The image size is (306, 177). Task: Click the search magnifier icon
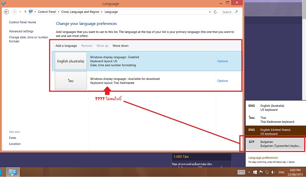236,12
